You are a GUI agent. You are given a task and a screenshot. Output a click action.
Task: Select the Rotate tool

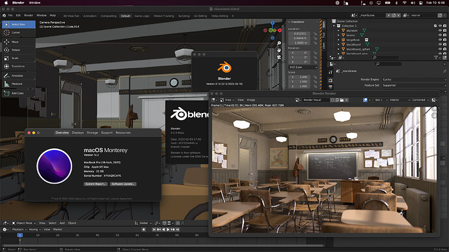point(19,50)
